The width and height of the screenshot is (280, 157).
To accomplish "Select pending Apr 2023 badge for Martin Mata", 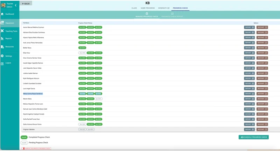I will (x=98, y=99).
